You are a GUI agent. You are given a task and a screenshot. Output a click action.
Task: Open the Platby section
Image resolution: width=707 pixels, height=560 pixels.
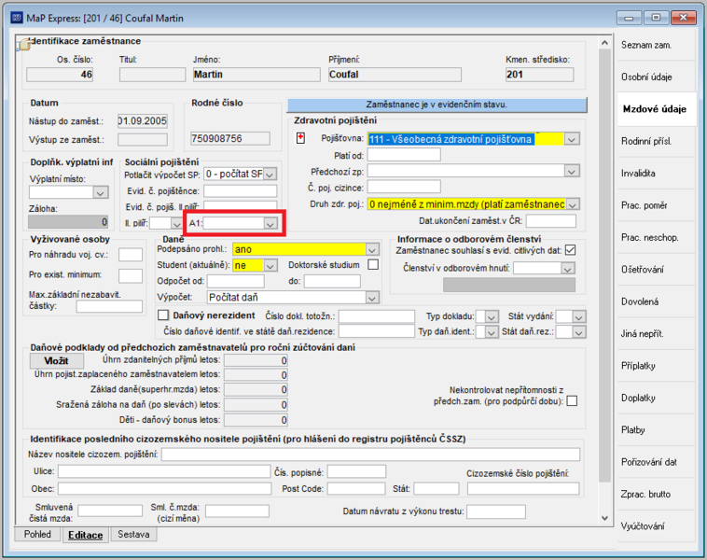pyautogui.click(x=657, y=429)
